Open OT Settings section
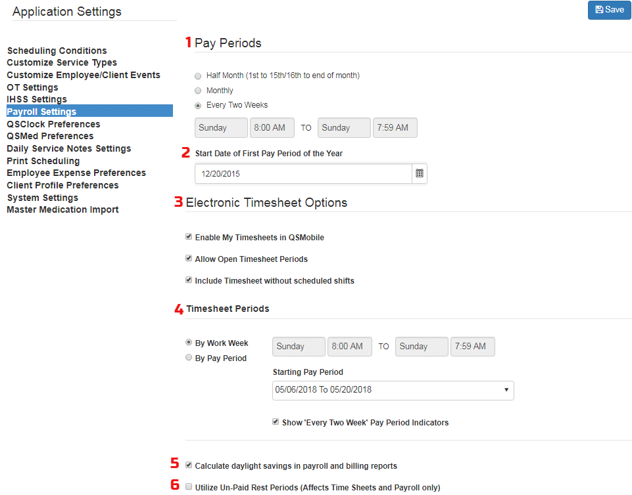Image resolution: width=632 pixels, height=495 pixels. coord(32,87)
